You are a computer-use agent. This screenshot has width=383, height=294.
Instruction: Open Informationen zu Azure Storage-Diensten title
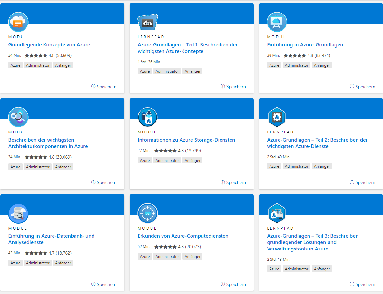(x=186, y=140)
